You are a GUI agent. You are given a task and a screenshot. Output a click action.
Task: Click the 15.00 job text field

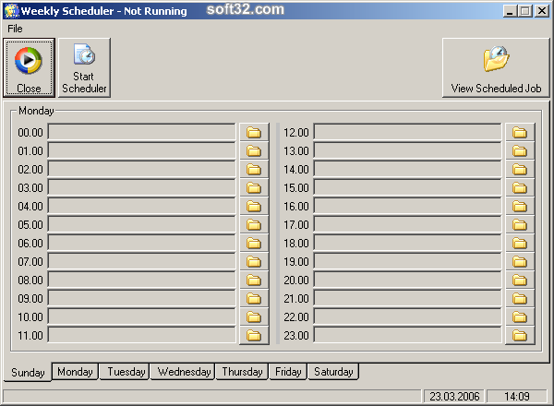(x=408, y=188)
